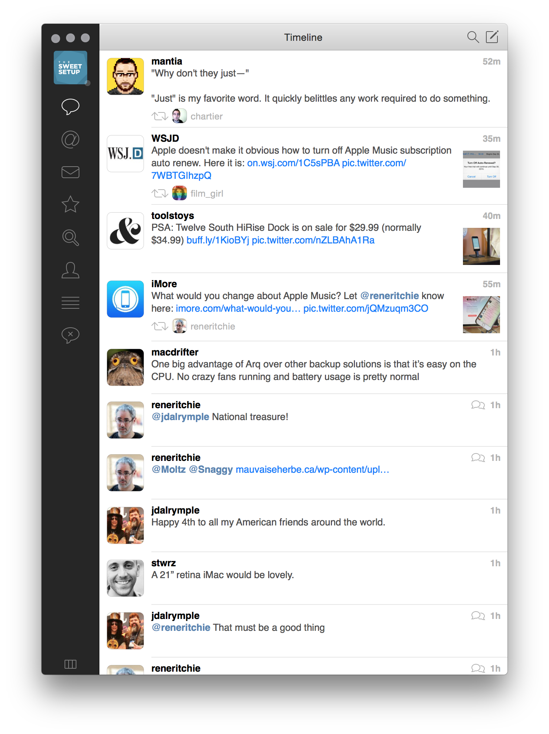Open pic.twitter.com/jQMzuqm3CO link
This screenshot has width=549, height=734.
(x=366, y=309)
